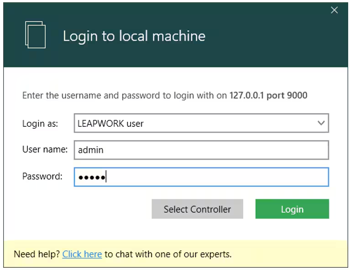Click the 'Login as:' label

click(40, 123)
